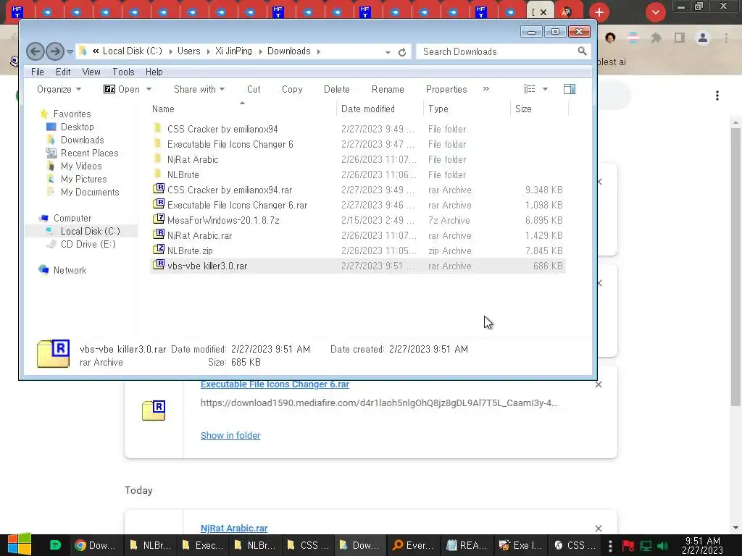The height and width of the screenshot is (556, 742).
Task: Click the search magnifier icon
Action: (x=582, y=51)
